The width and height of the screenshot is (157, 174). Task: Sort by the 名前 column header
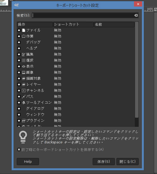point(114,24)
